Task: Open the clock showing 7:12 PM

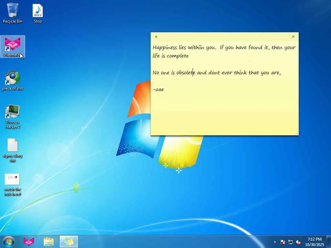Action: [x=315, y=242]
